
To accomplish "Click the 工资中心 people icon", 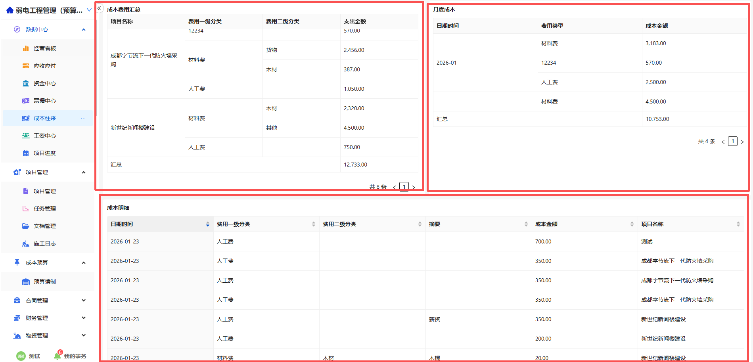I will click(26, 136).
